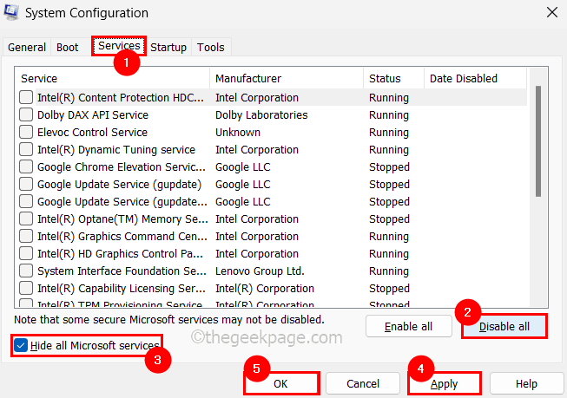Uncheck Hide all Microsoft services

tap(21, 346)
